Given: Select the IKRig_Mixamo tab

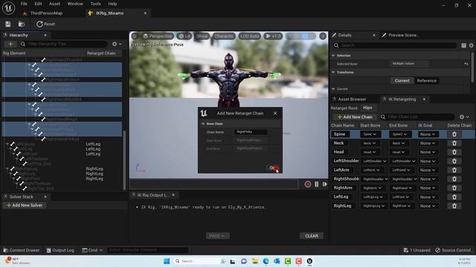Looking at the screenshot, I should tap(109, 13).
